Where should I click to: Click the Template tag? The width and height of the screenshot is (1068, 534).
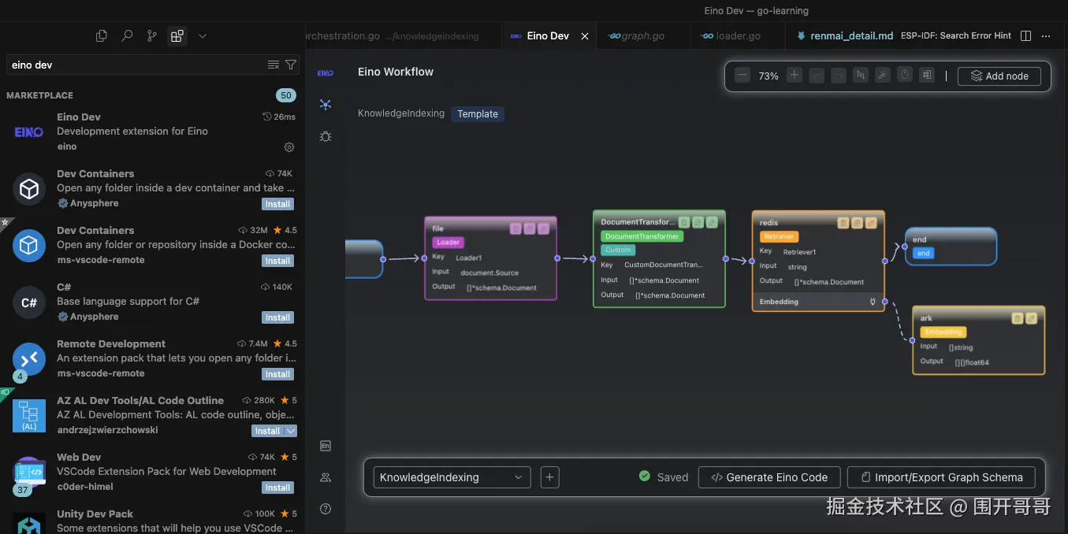click(x=478, y=114)
